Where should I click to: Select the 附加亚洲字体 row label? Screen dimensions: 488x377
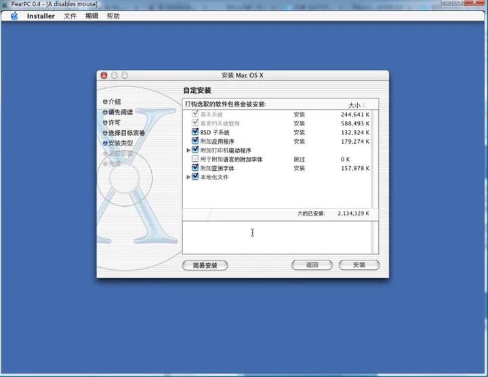coord(218,168)
